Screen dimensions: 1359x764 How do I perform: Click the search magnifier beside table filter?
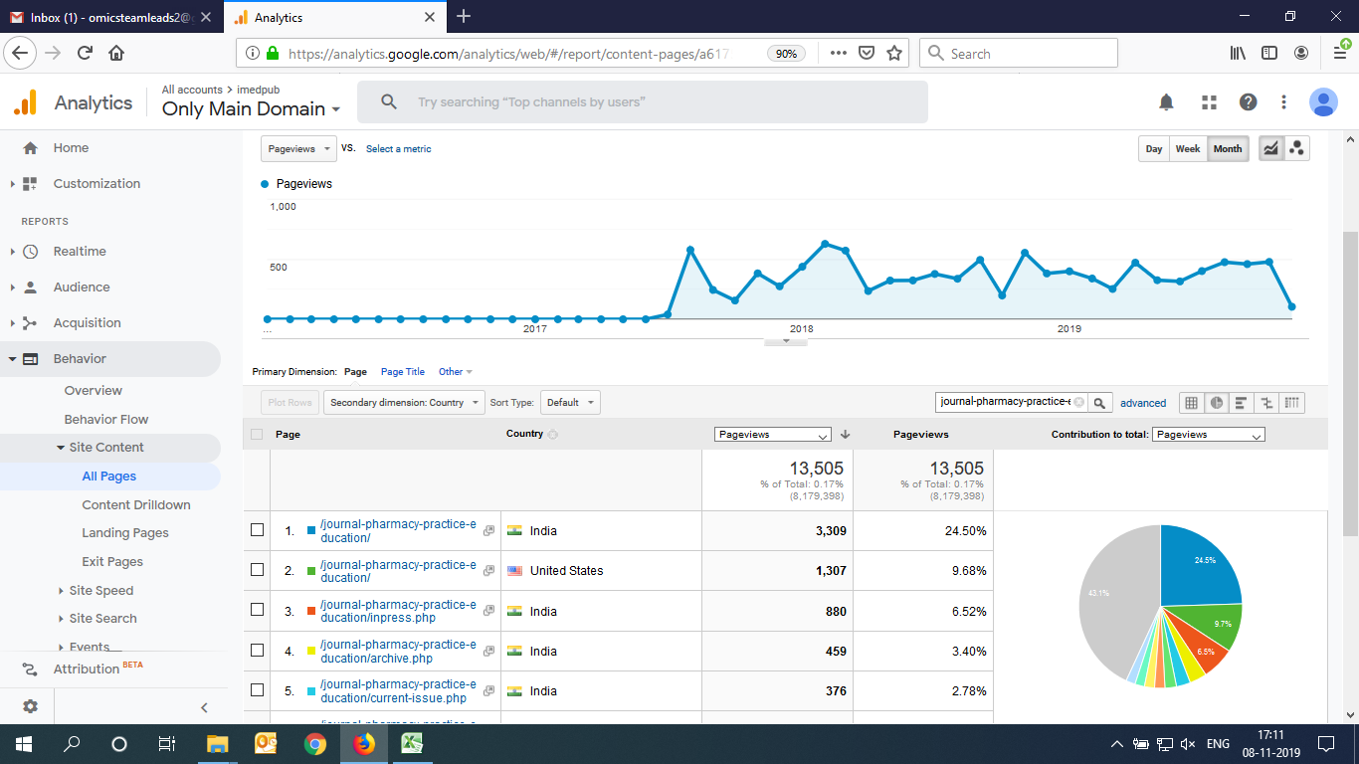1099,403
